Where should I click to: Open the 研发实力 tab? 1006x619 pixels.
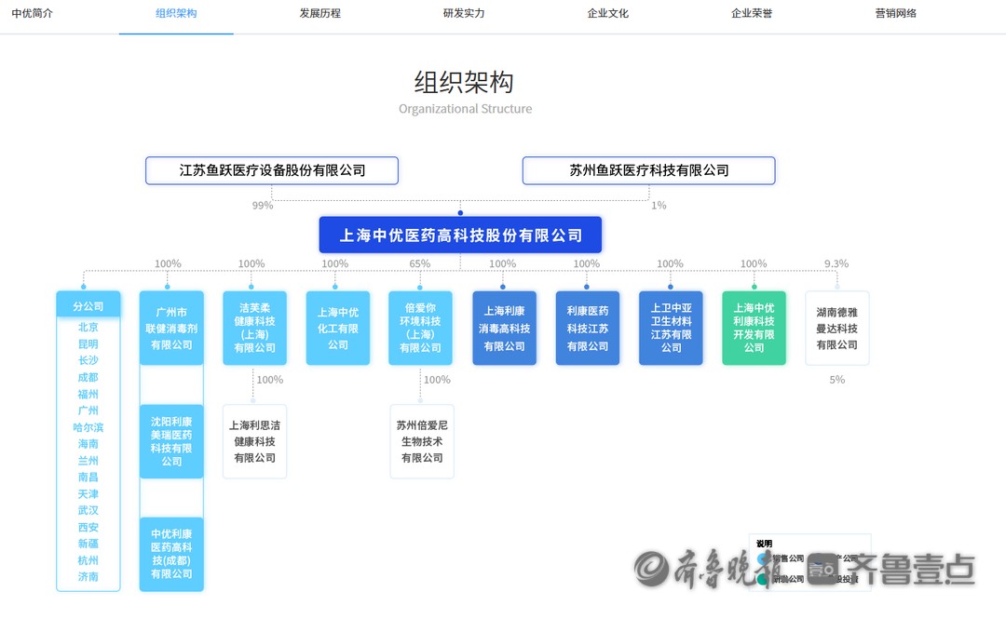pyautogui.click(x=464, y=13)
